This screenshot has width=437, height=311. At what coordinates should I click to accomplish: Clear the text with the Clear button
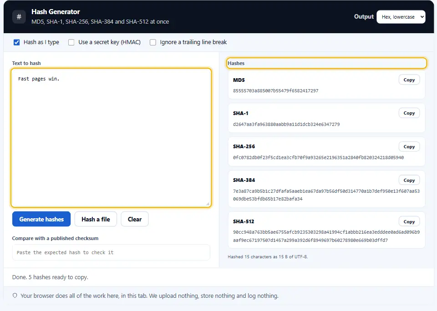point(135,219)
